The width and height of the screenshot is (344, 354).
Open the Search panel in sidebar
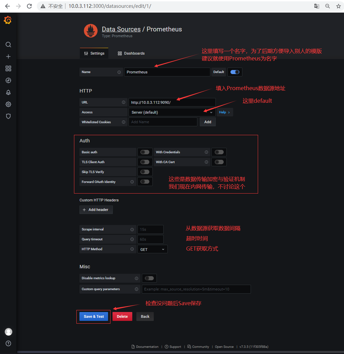[8, 44]
